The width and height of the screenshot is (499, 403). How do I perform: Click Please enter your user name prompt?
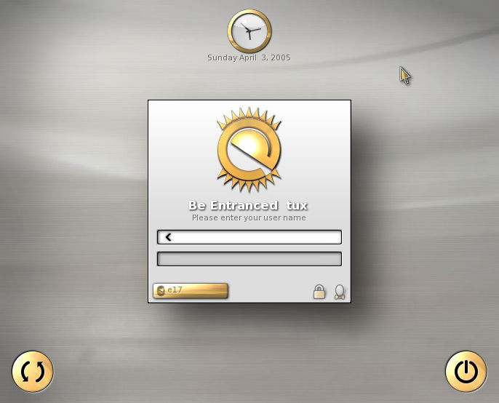click(x=249, y=218)
